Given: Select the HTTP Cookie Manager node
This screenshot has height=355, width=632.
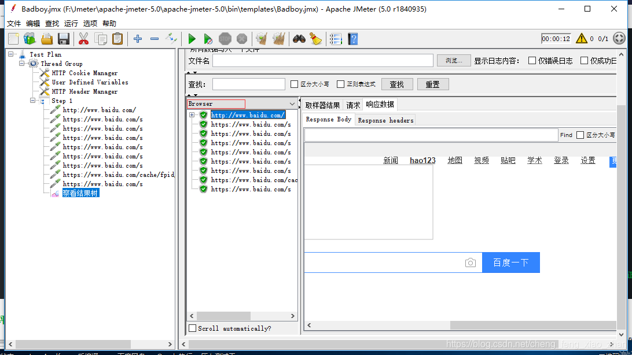Looking at the screenshot, I should click(x=84, y=73).
